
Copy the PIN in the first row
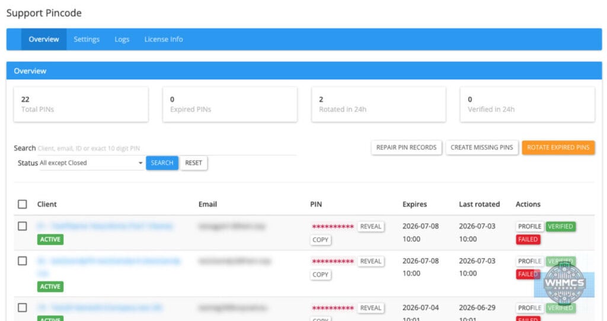(x=321, y=240)
